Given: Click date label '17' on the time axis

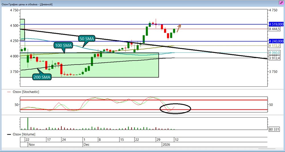Looking at the screenshot, I should [x=48, y=140].
